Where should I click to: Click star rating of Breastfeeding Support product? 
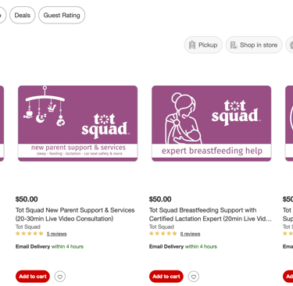(163, 234)
